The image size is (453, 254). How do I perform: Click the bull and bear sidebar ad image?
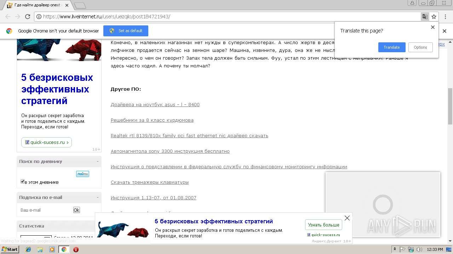pyautogui.click(x=59, y=50)
